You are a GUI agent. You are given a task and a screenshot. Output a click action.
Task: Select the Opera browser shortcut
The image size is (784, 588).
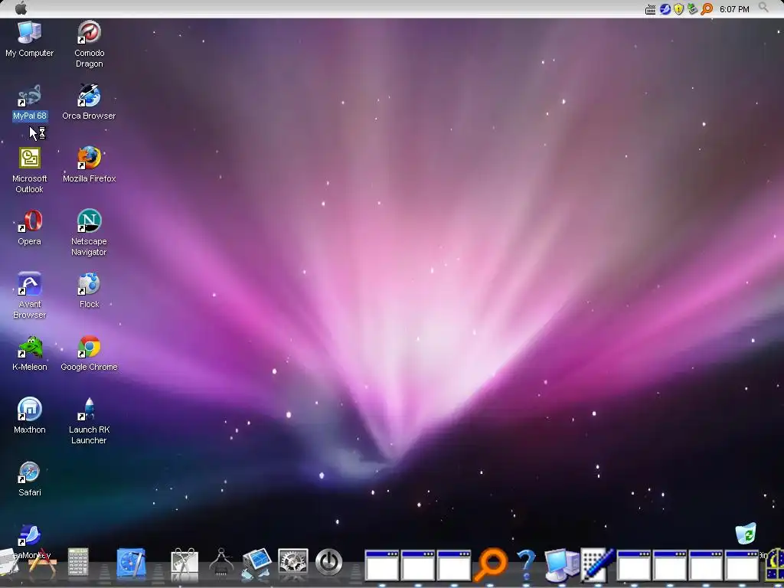tap(30, 221)
